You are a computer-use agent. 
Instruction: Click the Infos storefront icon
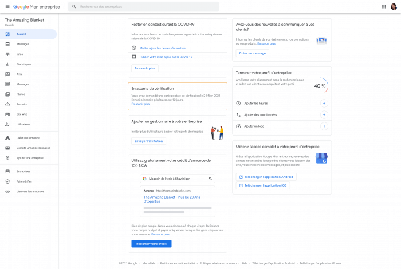click(7, 54)
